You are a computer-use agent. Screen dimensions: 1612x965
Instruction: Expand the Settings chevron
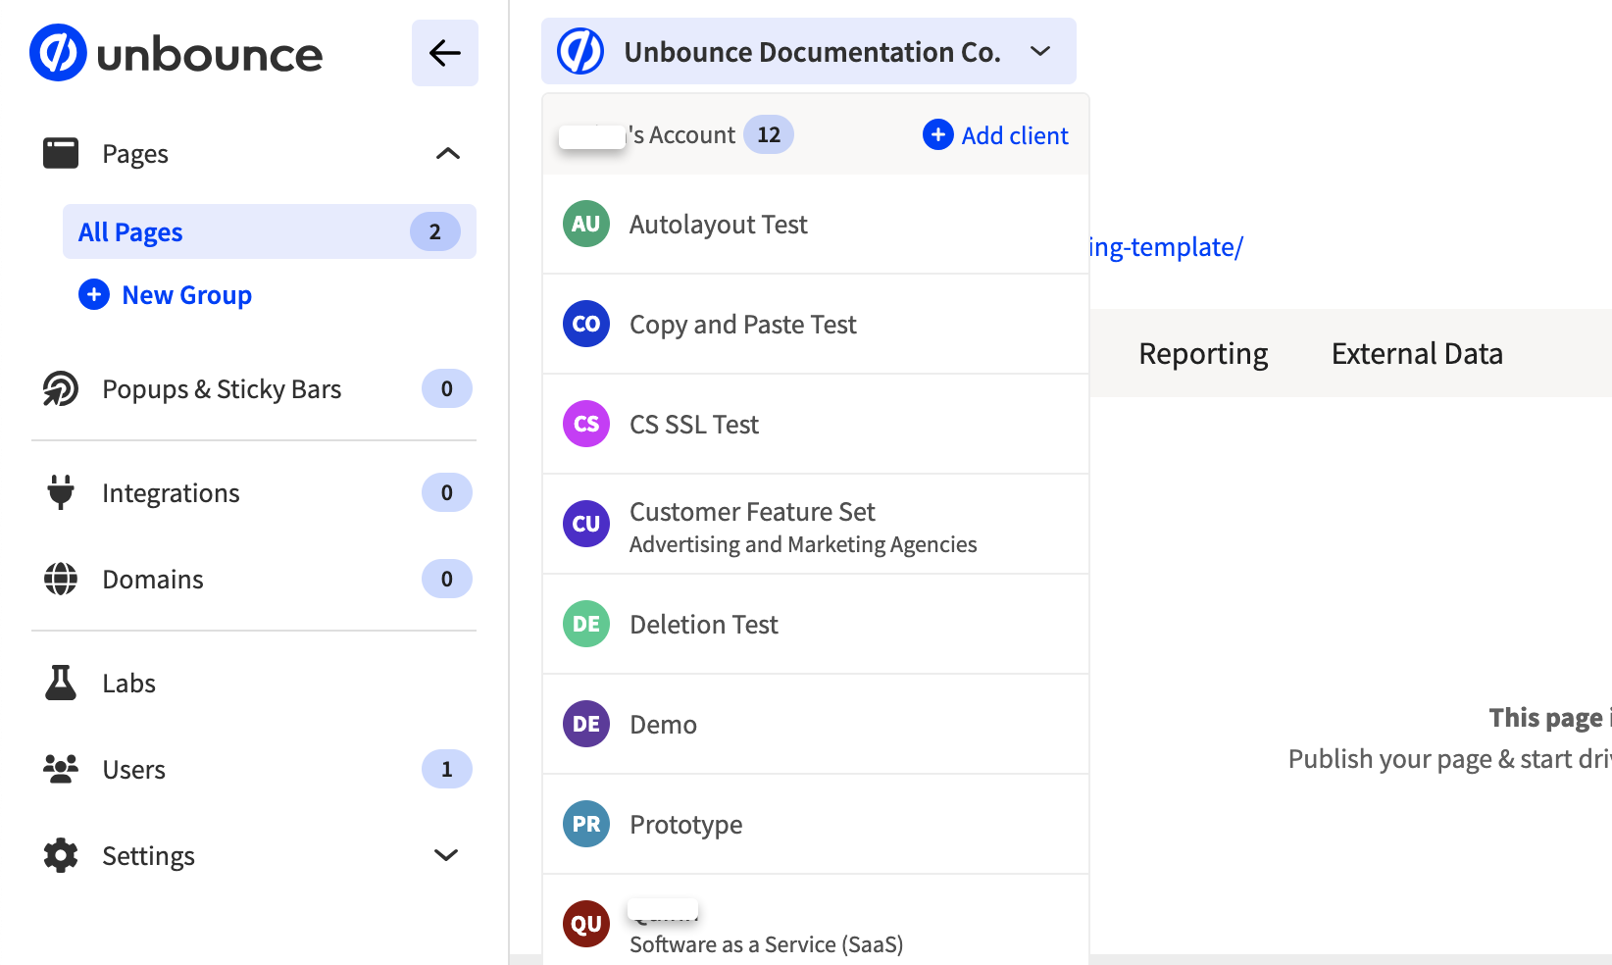coord(446,855)
